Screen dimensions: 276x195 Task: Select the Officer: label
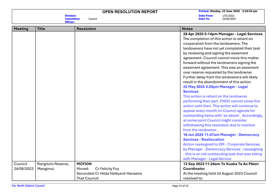point(70,22)
